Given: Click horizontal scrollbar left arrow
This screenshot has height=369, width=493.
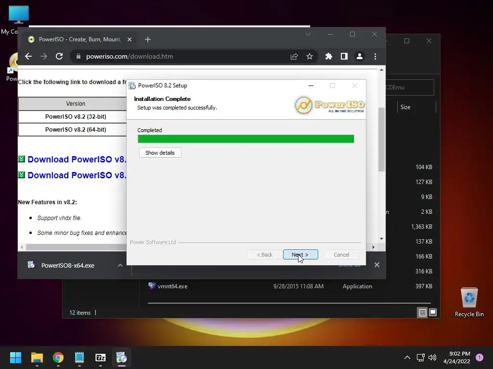Looking at the screenshot, I should point(22,247).
